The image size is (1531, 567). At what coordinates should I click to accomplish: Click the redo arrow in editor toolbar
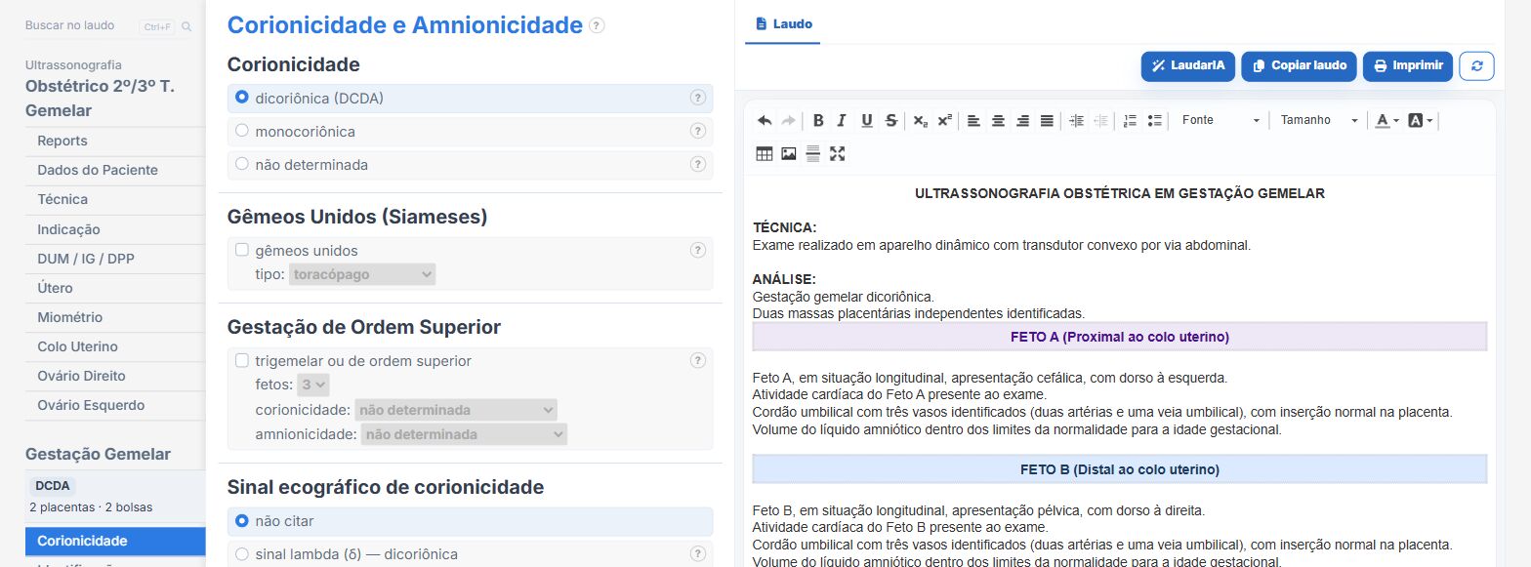click(x=788, y=120)
